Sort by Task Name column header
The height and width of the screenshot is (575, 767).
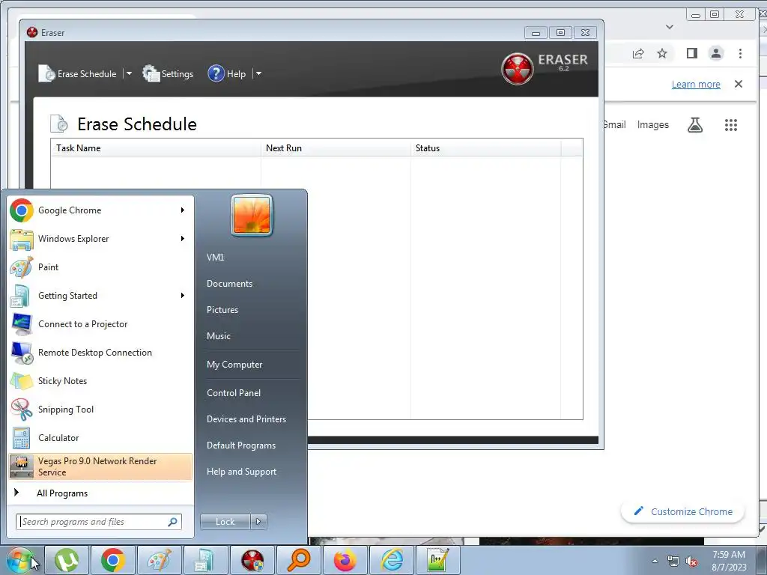[x=156, y=148]
